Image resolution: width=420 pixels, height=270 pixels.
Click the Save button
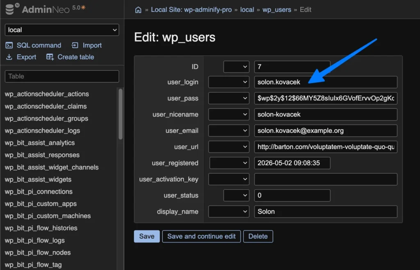[147, 236]
